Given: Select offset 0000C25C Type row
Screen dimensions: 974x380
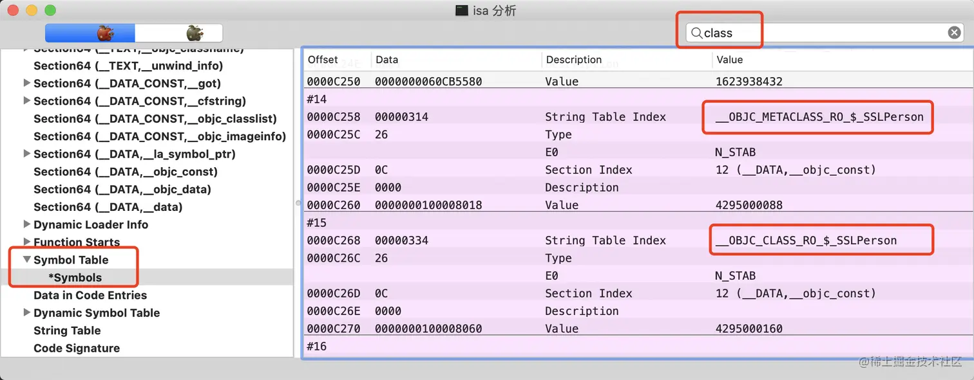Looking at the screenshot, I should pos(638,134).
